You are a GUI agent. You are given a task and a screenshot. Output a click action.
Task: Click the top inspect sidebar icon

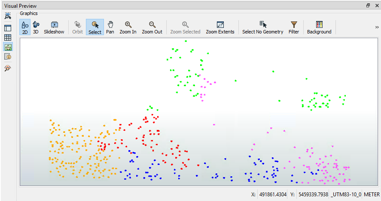tap(8, 16)
